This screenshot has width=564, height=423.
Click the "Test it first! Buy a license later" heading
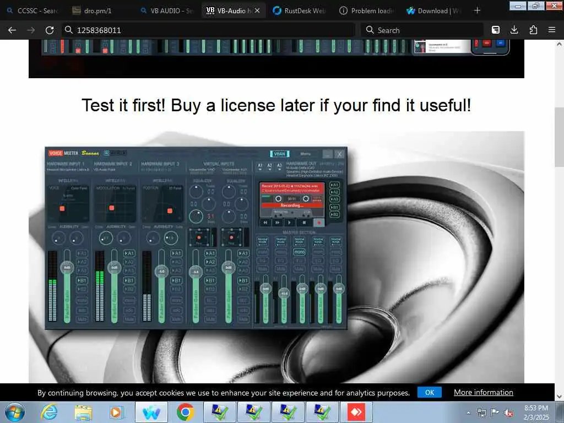click(276, 105)
